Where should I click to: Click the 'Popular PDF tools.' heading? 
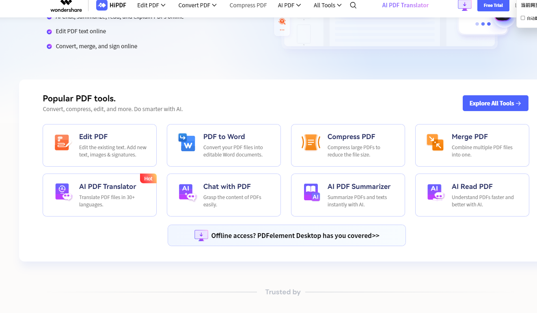pos(79,99)
